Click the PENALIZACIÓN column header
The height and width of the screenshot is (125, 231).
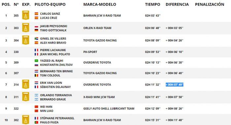coord(210,4)
